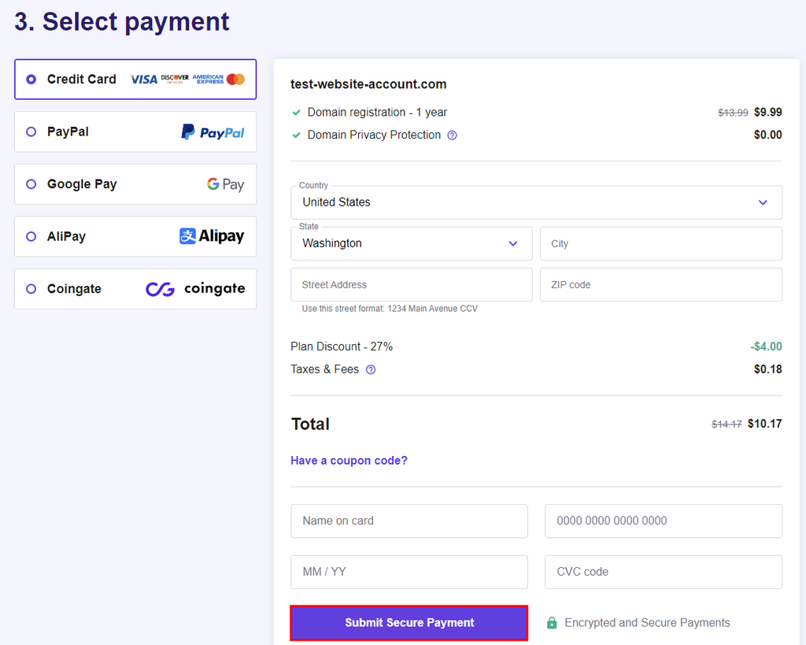Select the PayPal radio button
The image size is (806, 645).
click(x=31, y=132)
